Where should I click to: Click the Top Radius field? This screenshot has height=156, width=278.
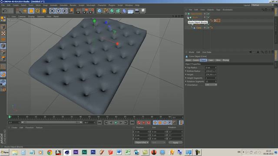211,68
